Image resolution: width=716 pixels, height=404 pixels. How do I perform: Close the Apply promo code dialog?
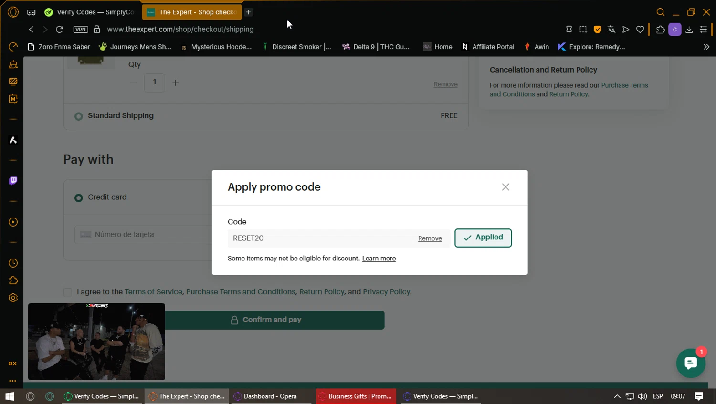505,187
